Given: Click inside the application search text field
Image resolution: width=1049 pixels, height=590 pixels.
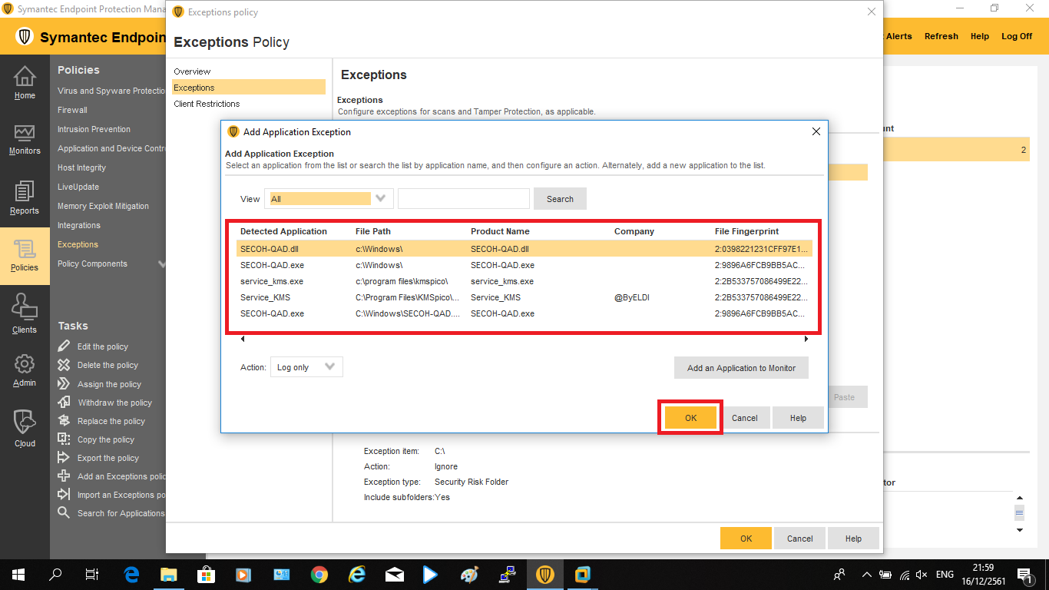Looking at the screenshot, I should click(463, 199).
